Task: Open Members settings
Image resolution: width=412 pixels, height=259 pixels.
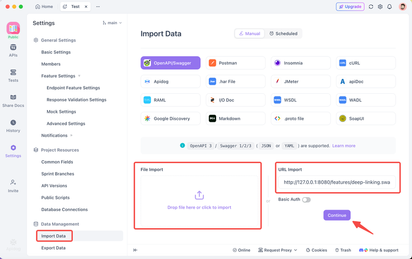Action: 51,64
